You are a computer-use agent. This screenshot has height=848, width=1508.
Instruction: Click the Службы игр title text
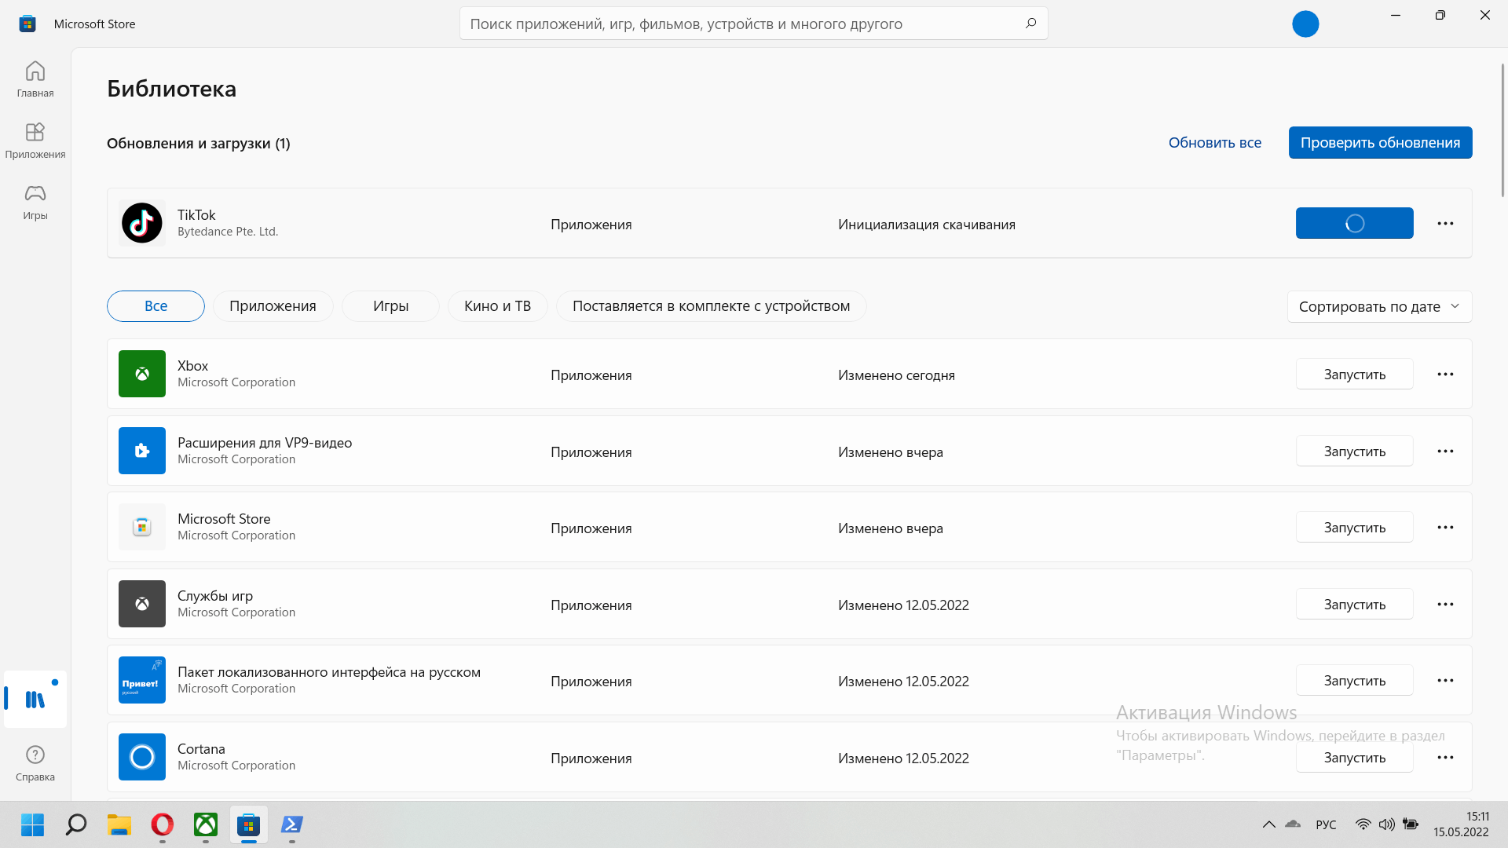coord(215,596)
